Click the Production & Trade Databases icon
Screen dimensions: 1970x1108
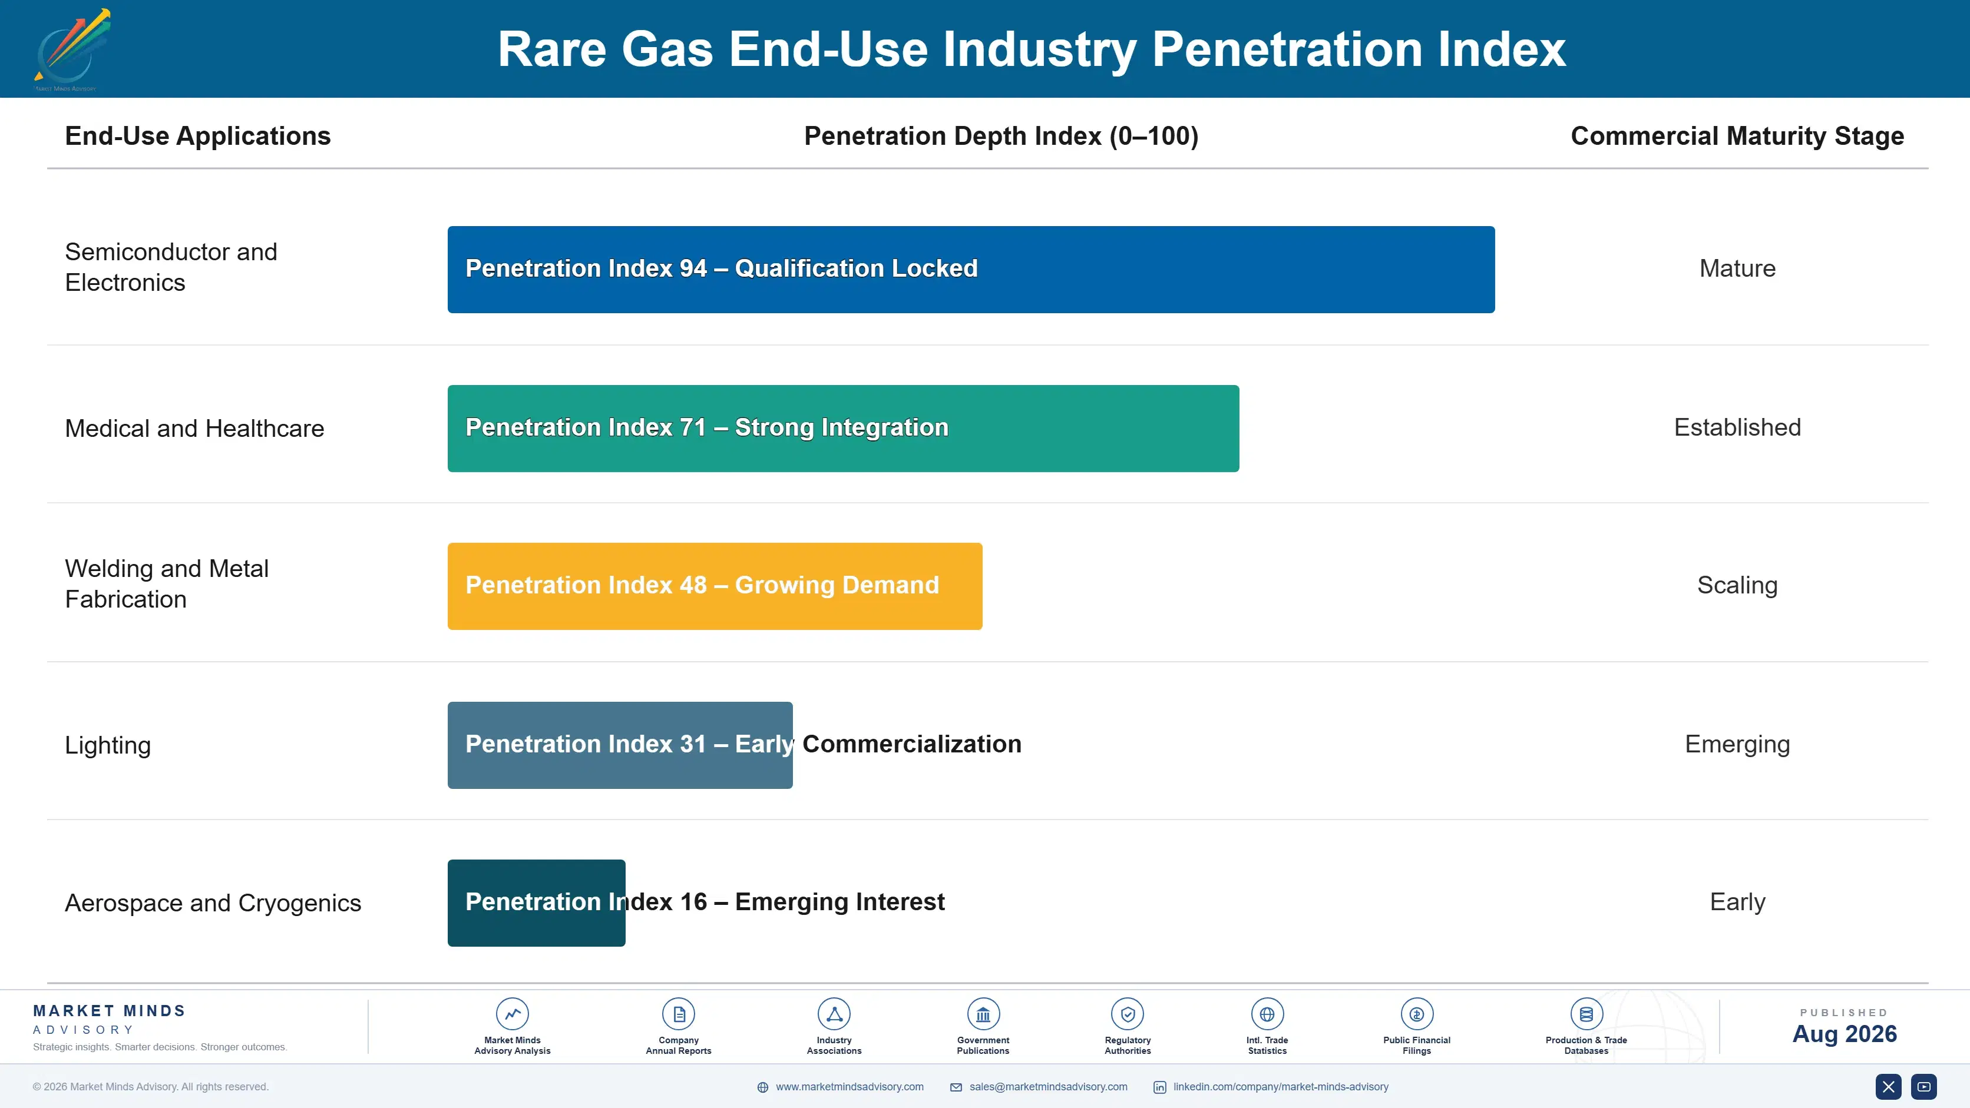1586,1014
